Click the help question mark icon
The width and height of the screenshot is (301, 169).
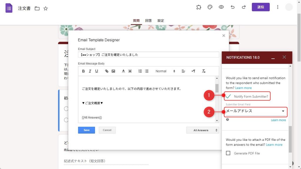[x=228, y=120]
